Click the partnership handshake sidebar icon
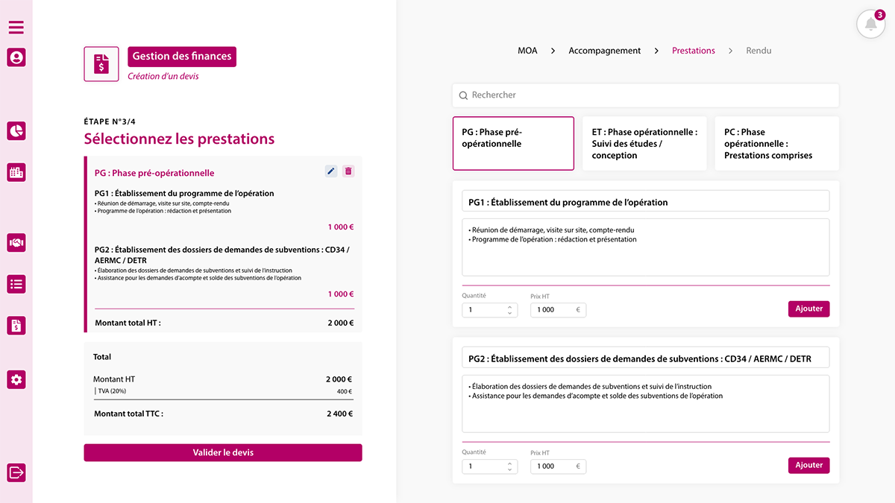 (x=16, y=243)
